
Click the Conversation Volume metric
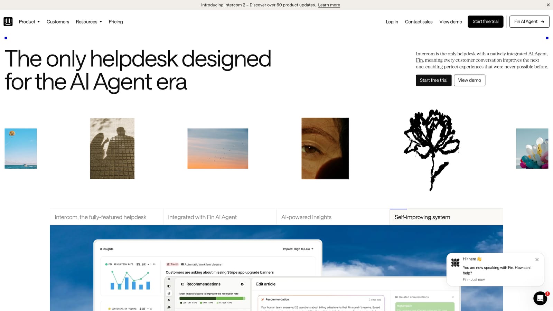coord(130,309)
